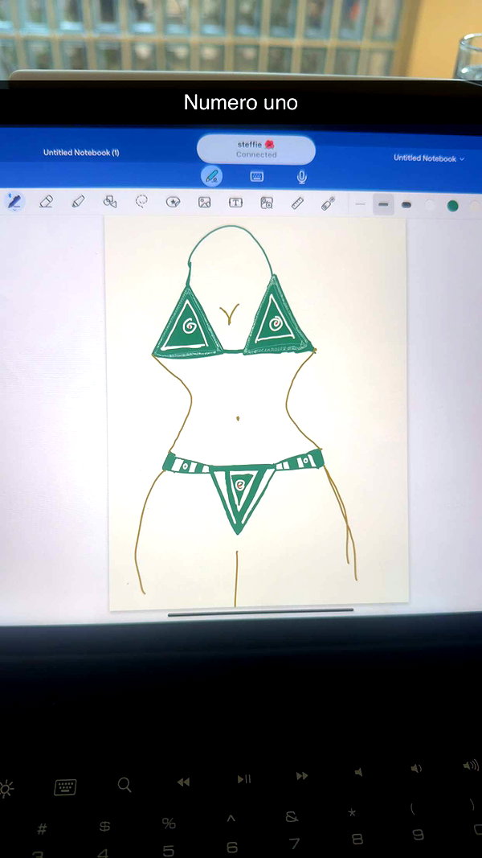Select the Text box tool

235,203
